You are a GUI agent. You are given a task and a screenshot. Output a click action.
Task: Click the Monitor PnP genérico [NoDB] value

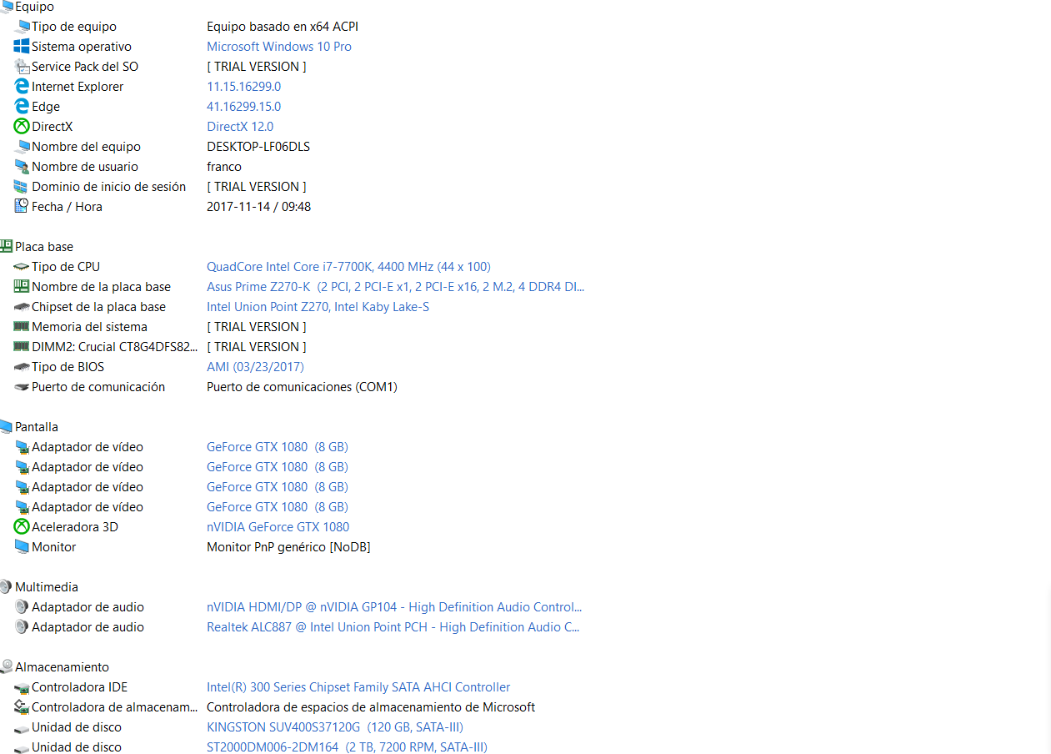click(x=288, y=547)
